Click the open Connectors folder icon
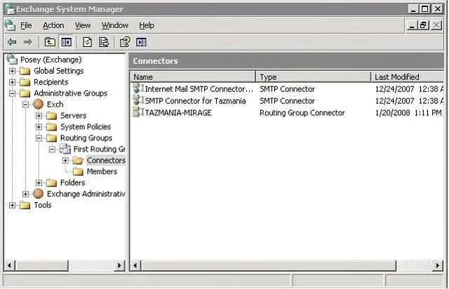Viewport: 449px width, 289px height. tap(78, 161)
